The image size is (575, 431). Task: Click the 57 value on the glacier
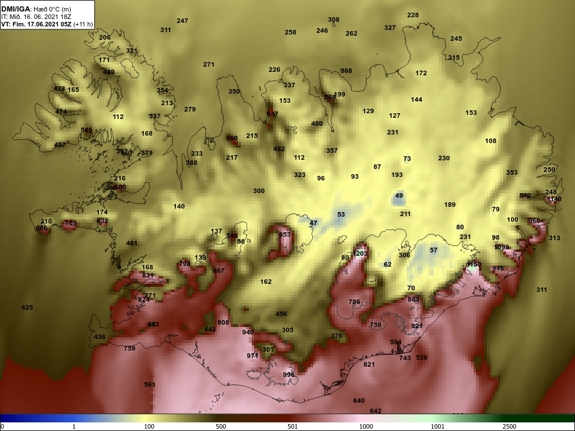(x=434, y=250)
